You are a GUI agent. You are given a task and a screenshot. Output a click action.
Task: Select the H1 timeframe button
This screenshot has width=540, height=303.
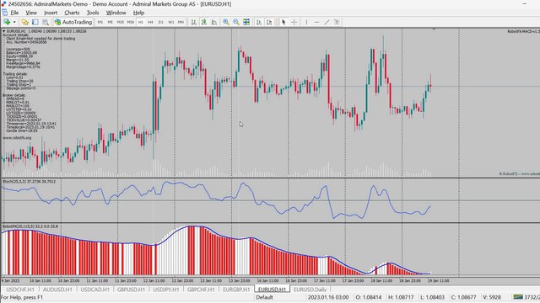pos(141,22)
